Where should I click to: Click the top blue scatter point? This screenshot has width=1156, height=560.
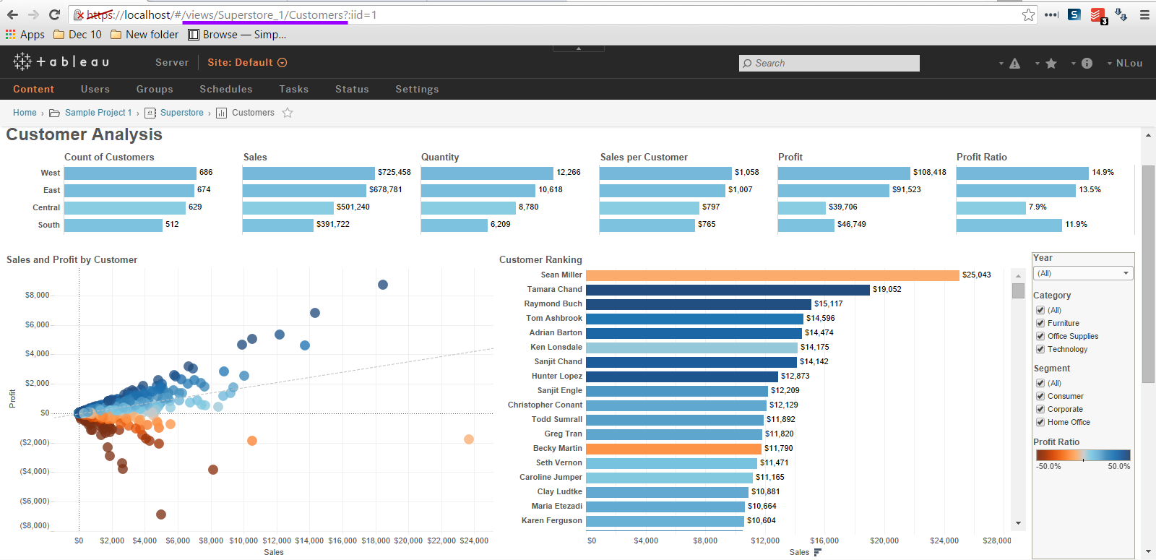383,285
